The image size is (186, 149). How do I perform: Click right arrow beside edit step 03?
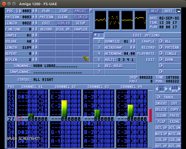[166, 89]
